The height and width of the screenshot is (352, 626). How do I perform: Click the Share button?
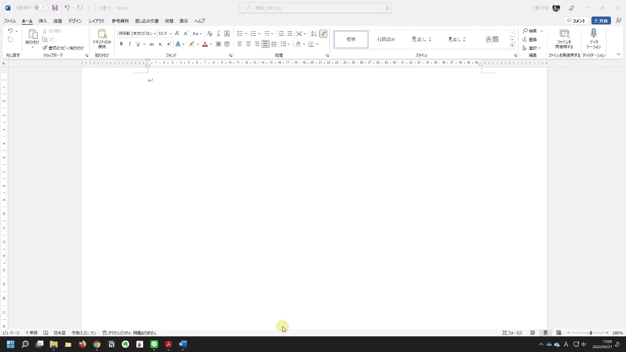(x=601, y=21)
